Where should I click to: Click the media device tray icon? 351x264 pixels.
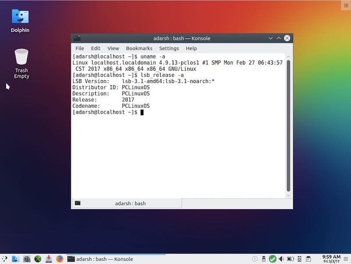click(x=299, y=259)
